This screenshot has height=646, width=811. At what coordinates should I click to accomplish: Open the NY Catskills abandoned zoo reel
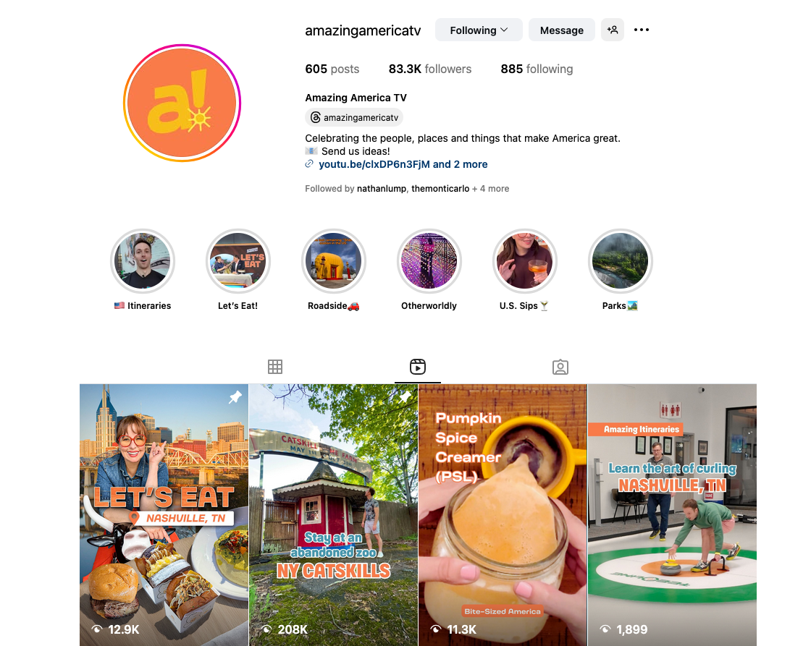tap(334, 515)
